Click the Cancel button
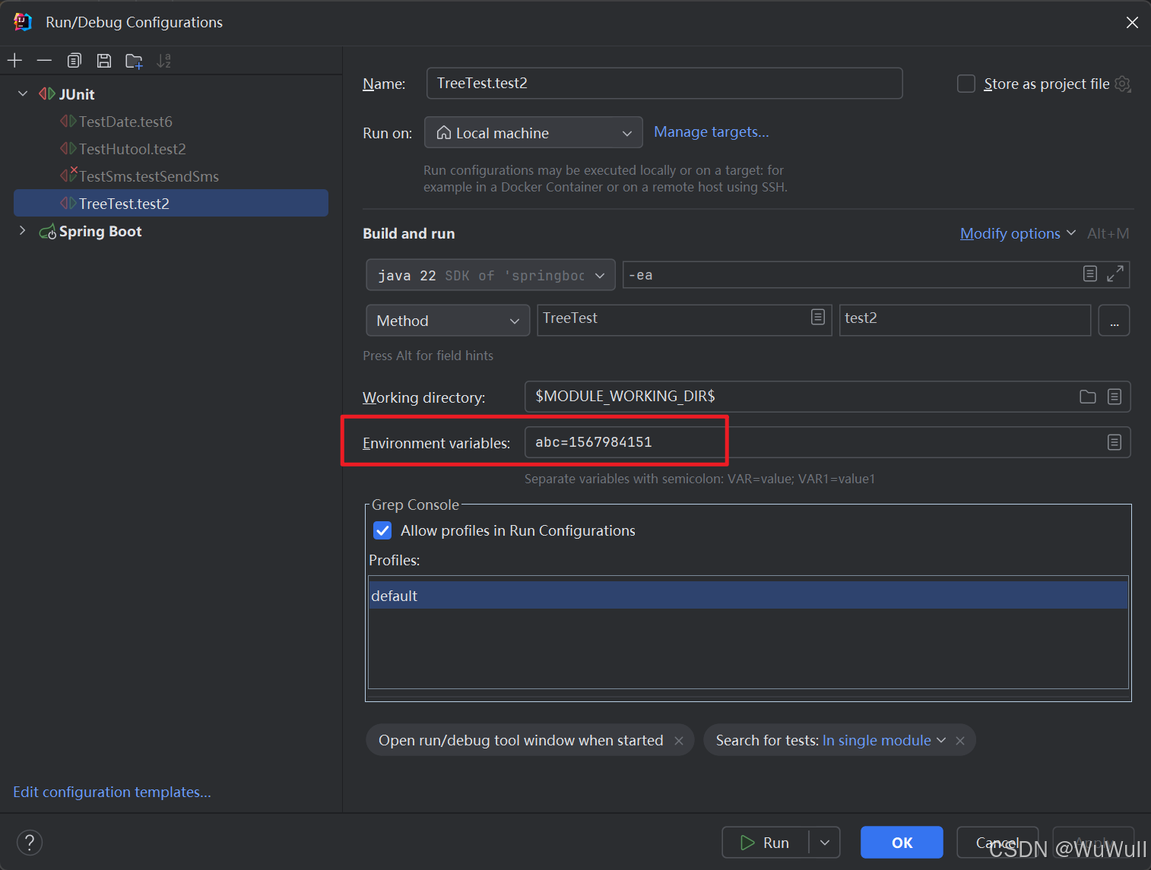The width and height of the screenshot is (1151, 870). click(997, 842)
